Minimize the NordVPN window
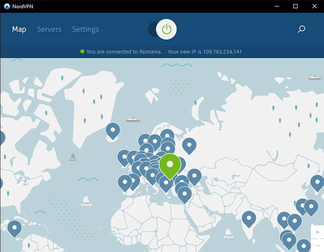324x252 pixels. [277, 6]
